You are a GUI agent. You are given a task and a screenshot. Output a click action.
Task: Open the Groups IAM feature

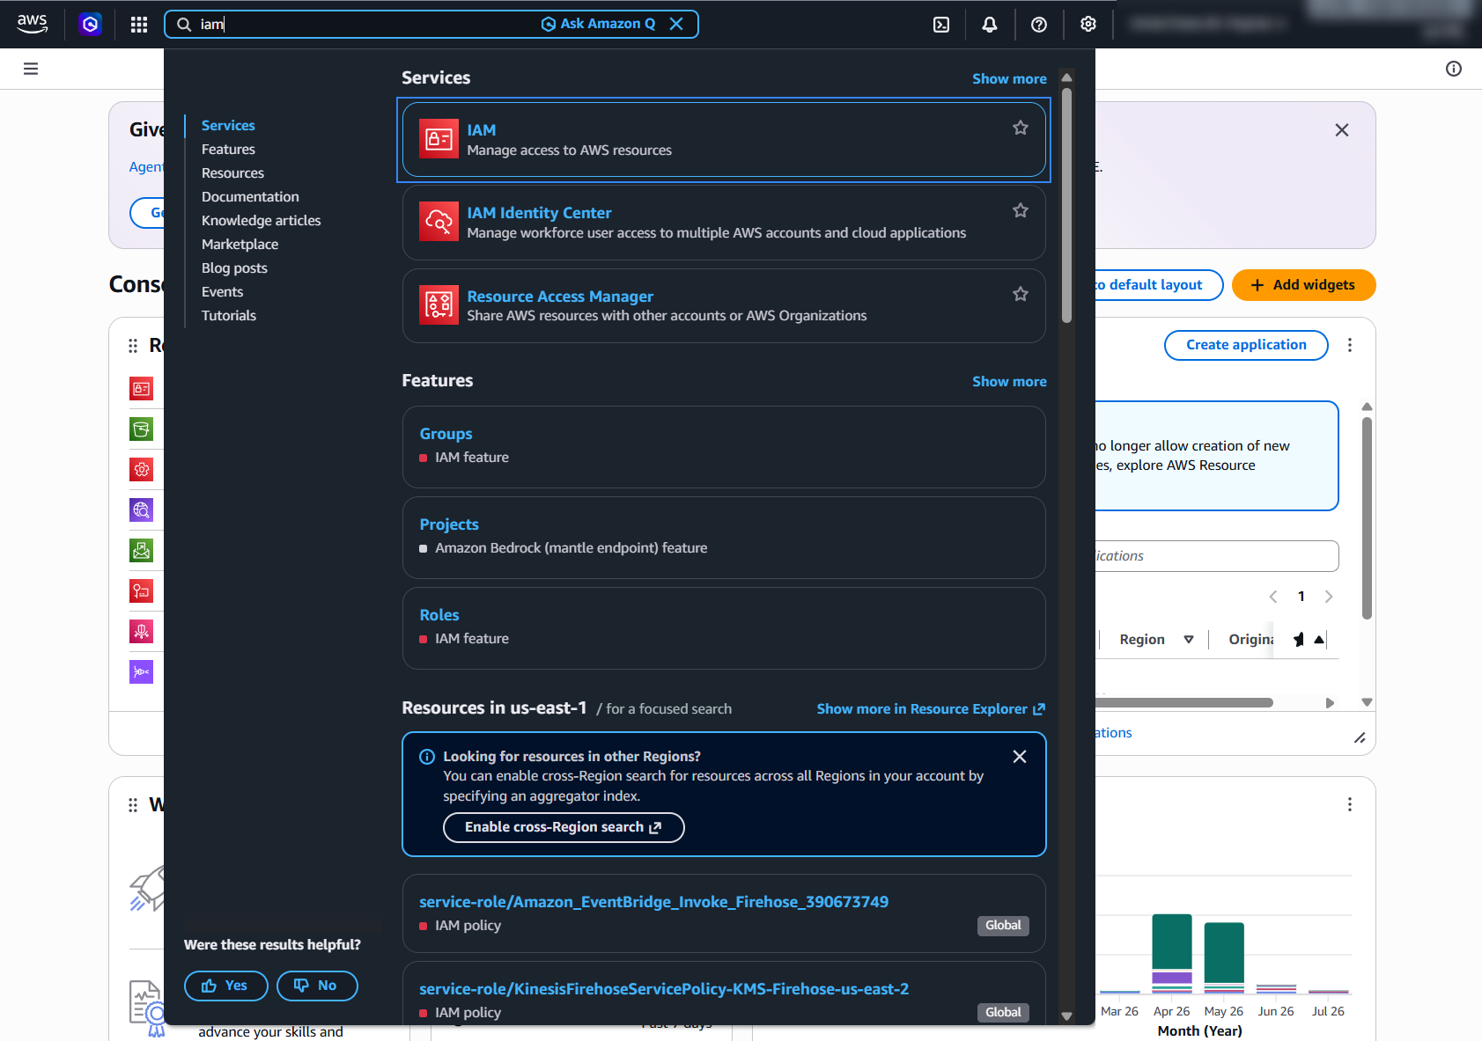click(x=446, y=434)
